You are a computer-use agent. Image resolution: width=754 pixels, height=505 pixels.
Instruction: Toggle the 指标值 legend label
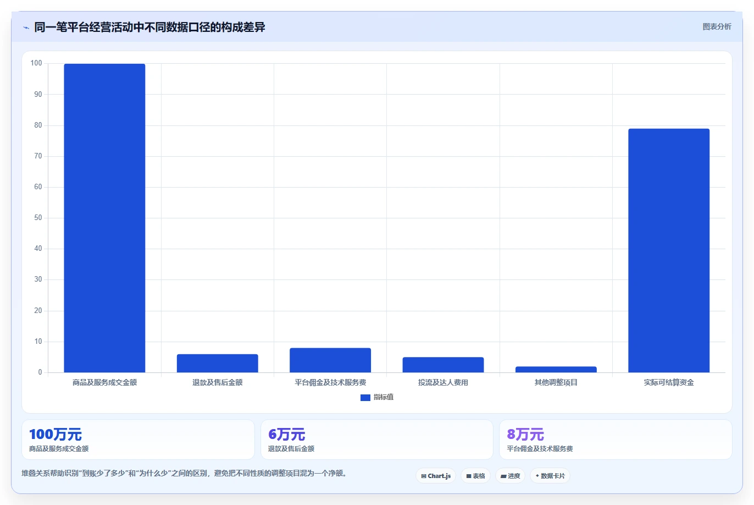pos(384,397)
